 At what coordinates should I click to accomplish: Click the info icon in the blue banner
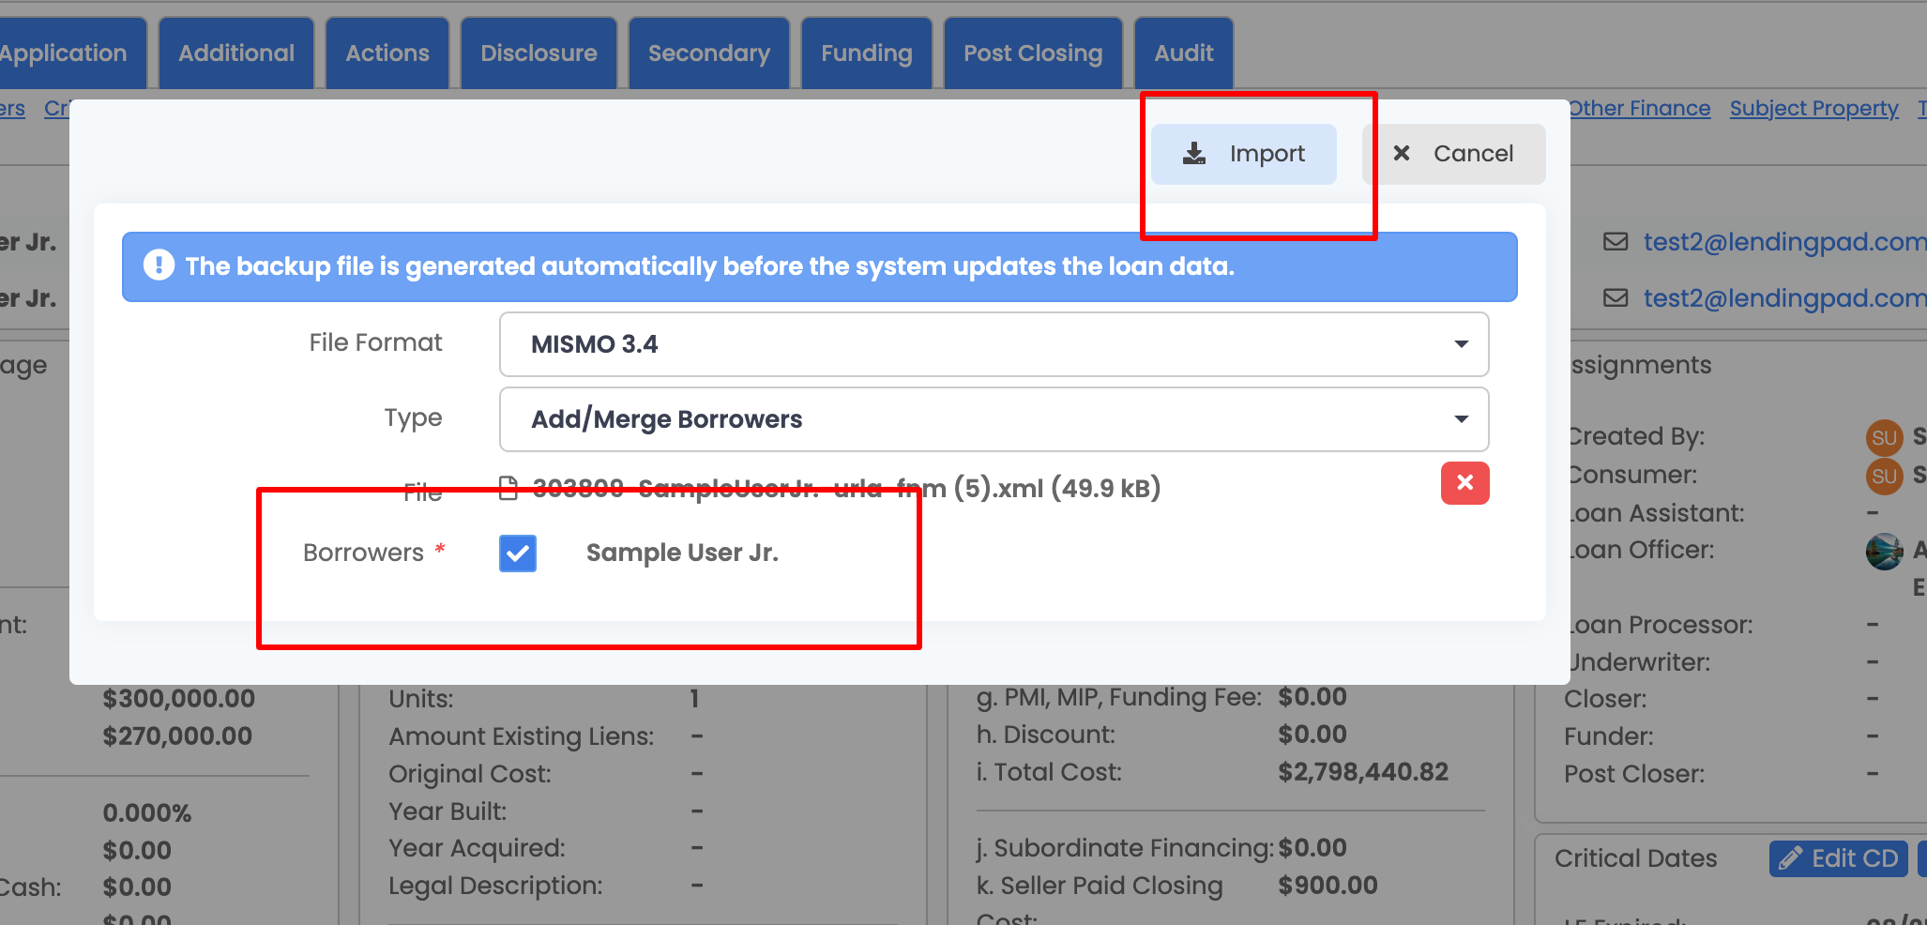(x=159, y=265)
